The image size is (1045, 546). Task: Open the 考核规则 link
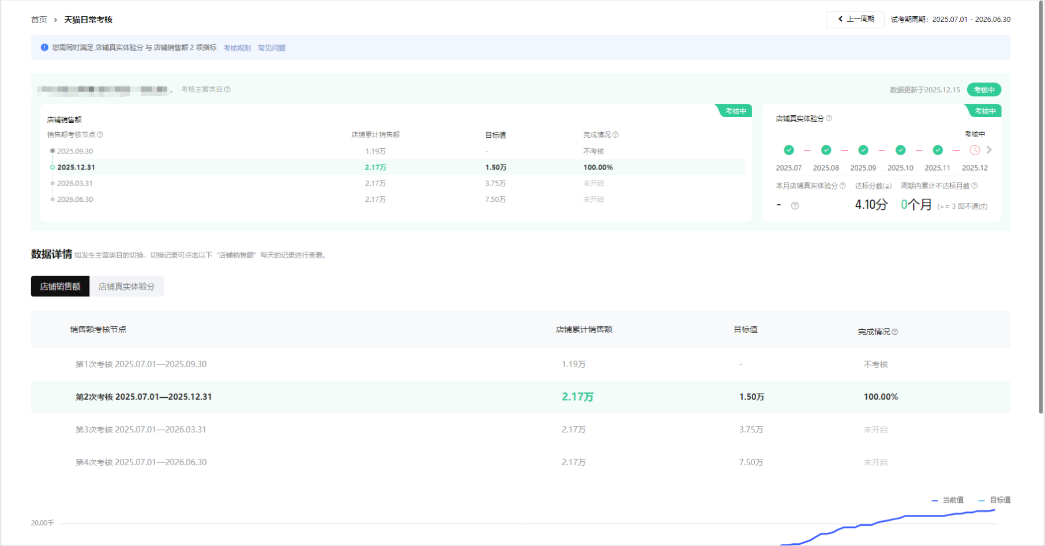[x=237, y=48]
